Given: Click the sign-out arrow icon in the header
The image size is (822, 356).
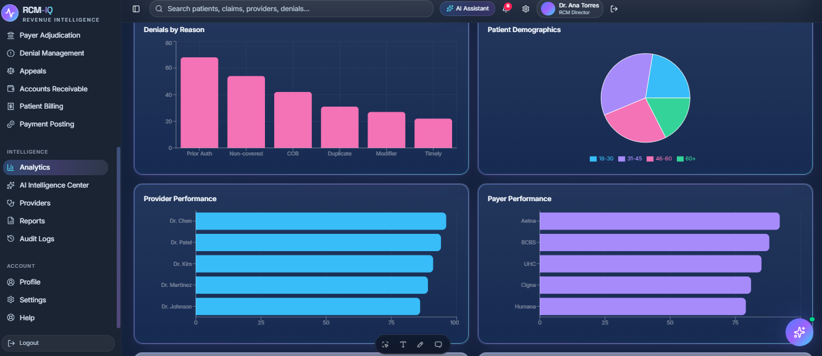Looking at the screenshot, I should 614,9.
